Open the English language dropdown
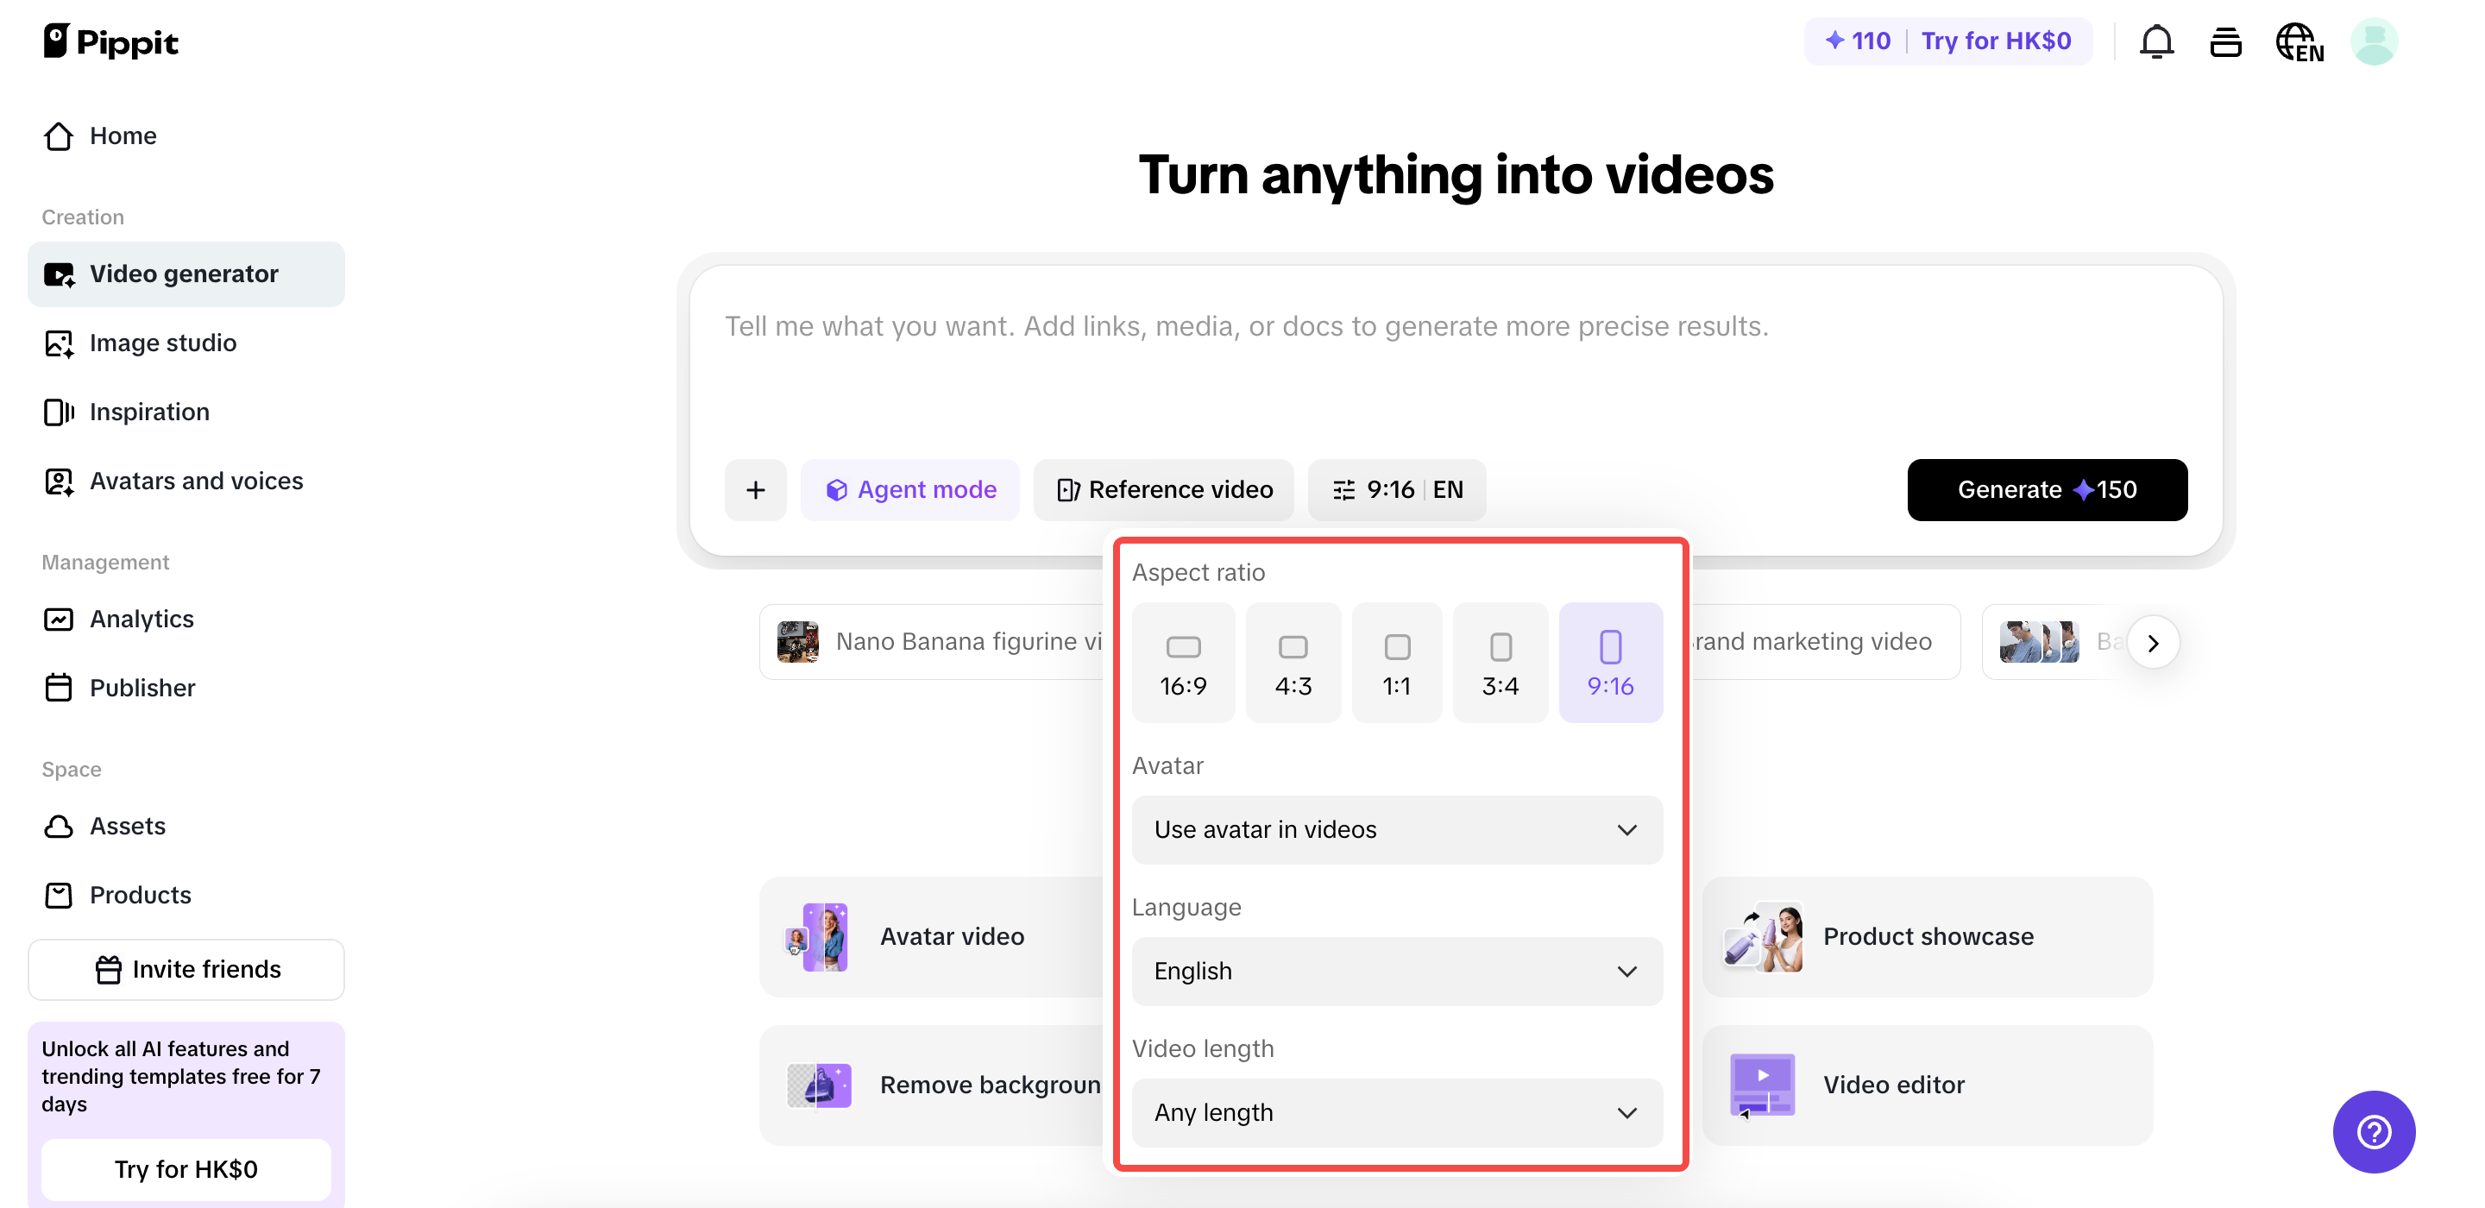This screenshot has height=1208, width=2485. click(1396, 971)
